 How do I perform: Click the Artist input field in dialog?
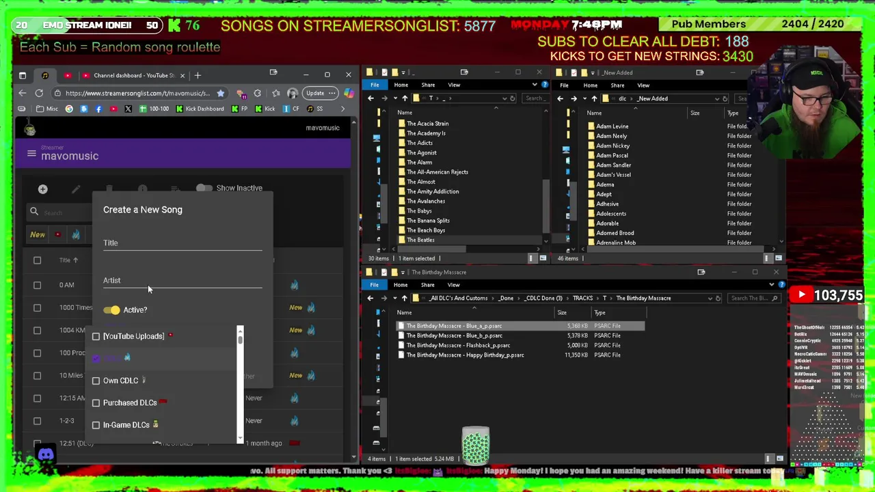tap(183, 280)
